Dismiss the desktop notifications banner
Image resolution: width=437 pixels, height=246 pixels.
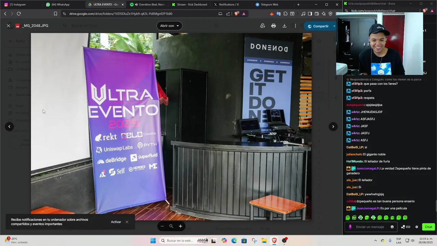point(127,222)
